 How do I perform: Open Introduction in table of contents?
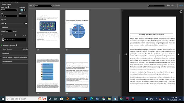click(6, 54)
